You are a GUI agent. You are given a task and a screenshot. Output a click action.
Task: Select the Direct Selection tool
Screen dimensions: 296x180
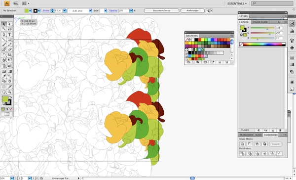[9, 24]
